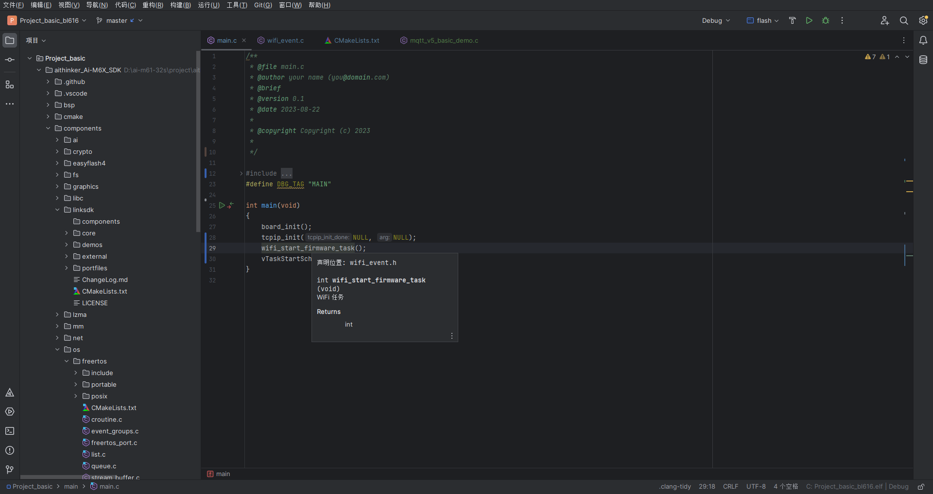Go to next highlighted problem arrow
Image resolution: width=933 pixels, height=494 pixels.
pyautogui.click(x=907, y=57)
